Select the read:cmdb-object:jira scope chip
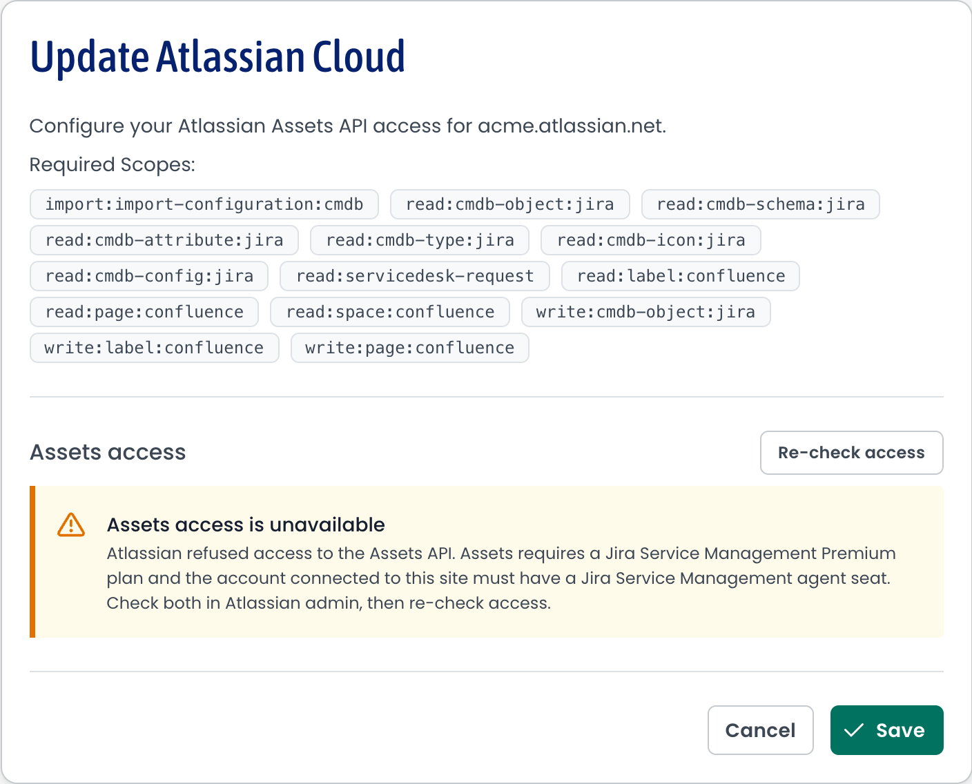Image resolution: width=972 pixels, height=784 pixels. click(510, 204)
